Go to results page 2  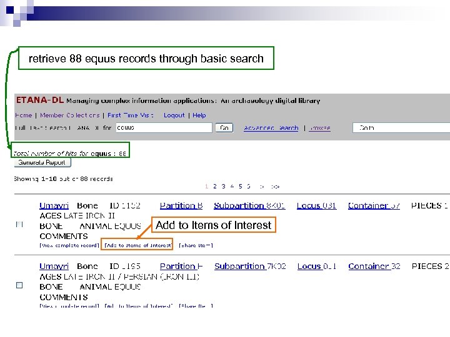[214, 186]
